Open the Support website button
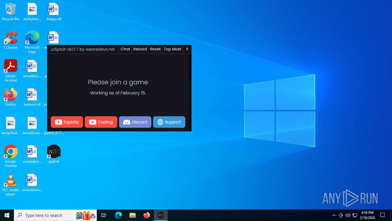The height and width of the screenshot is (221, 392). pyautogui.click(x=169, y=122)
